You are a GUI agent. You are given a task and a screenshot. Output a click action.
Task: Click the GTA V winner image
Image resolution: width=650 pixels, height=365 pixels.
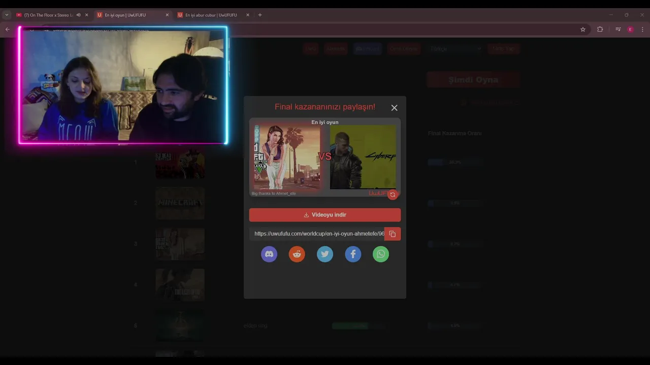coord(287,157)
